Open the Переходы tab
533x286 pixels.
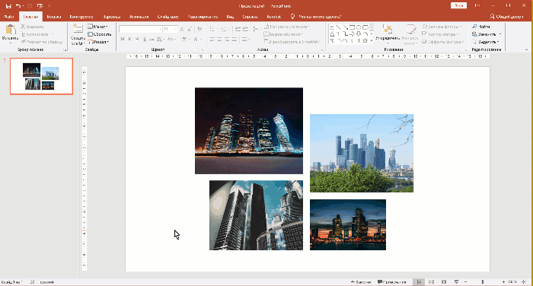(111, 17)
